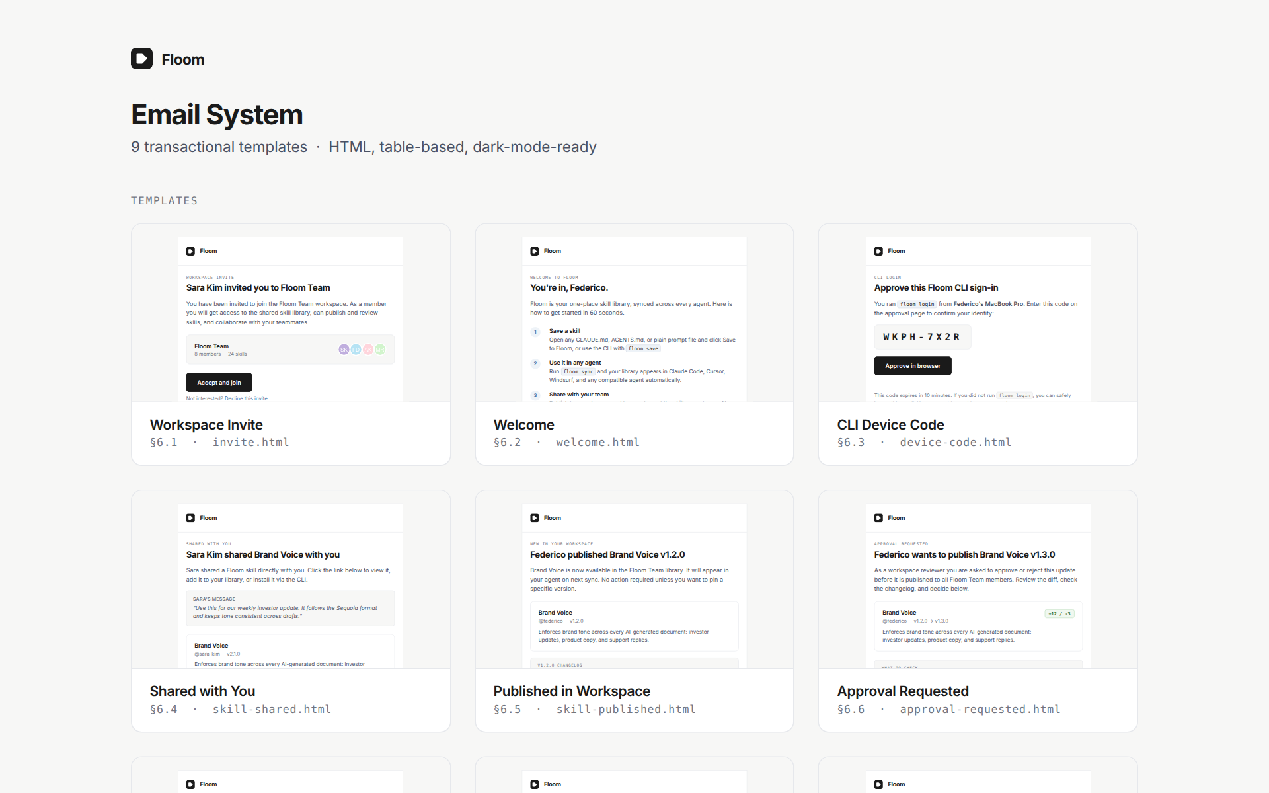Click Floom logo inside Welcome email preview
This screenshot has height=793, width=1269.
[x=535, y=251]
